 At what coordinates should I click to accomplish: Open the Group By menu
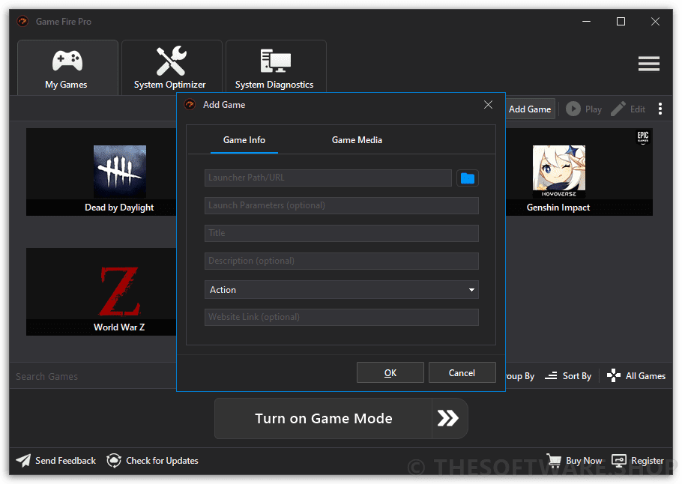click(520, 375)
